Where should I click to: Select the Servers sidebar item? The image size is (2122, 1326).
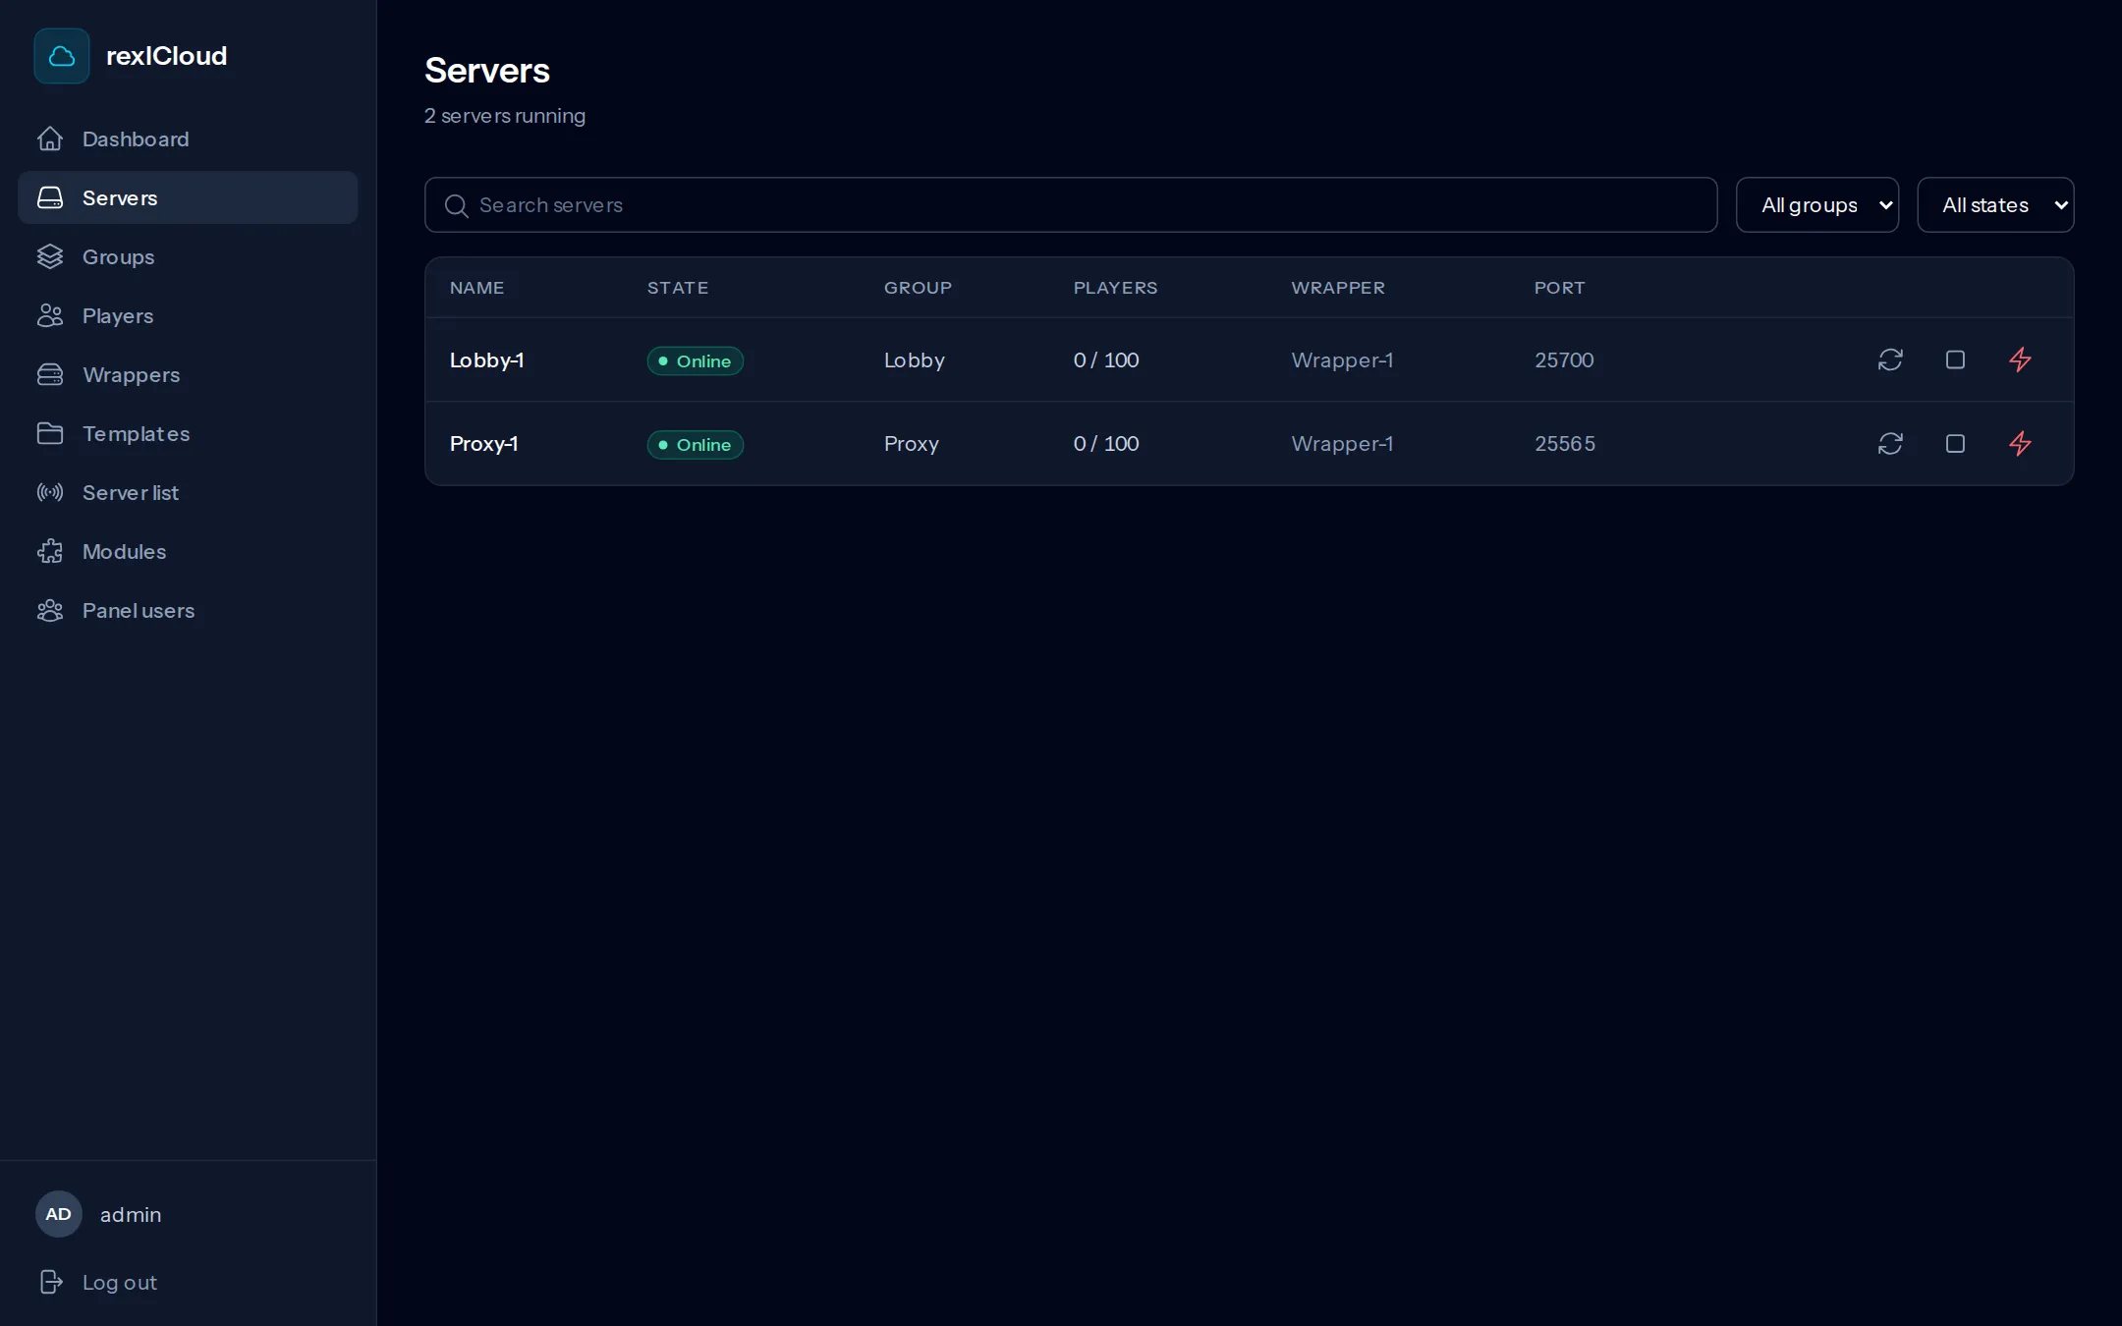(x=188, y=197)
